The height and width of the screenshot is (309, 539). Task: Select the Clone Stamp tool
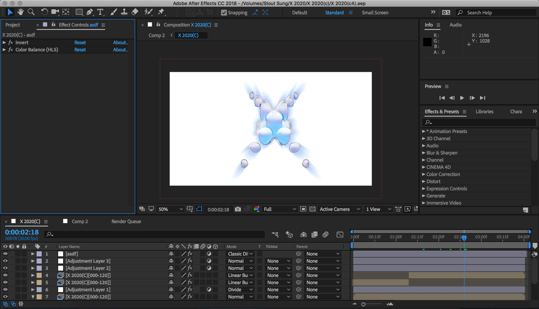[x=124, y=12]
